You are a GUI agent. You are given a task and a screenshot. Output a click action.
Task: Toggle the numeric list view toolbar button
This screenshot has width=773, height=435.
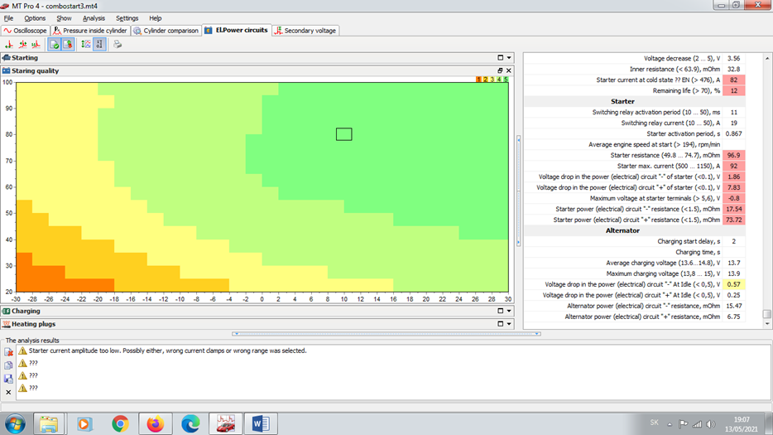pyautogui.click(x=99, y=45)
